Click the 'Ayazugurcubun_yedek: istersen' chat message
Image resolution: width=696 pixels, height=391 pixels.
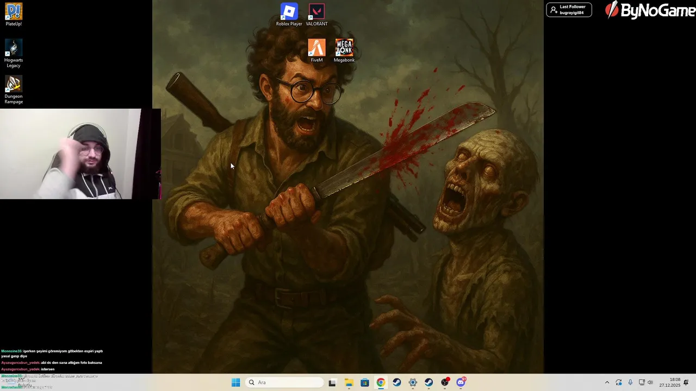[28, 369]
